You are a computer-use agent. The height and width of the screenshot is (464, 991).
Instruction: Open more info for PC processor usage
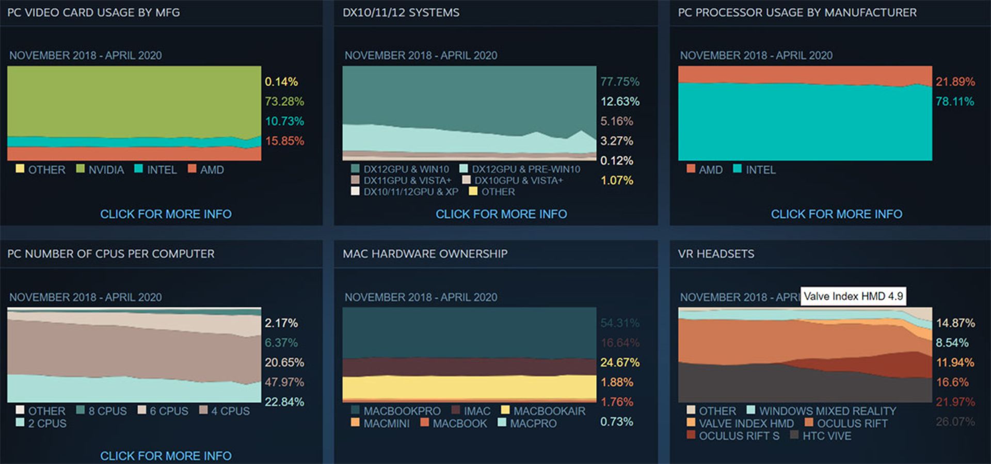coord(836,214)
